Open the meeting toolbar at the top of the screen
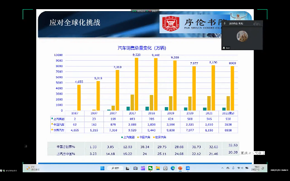Viewport: 290px width, 181px height. (x=145, y=11)
